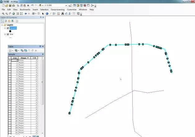Select the Select Elements arrow tool

coord(43,14)
